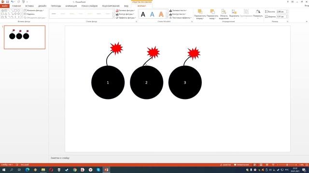Open Контур фигуры shape outline dropdown

coord(125,14)
